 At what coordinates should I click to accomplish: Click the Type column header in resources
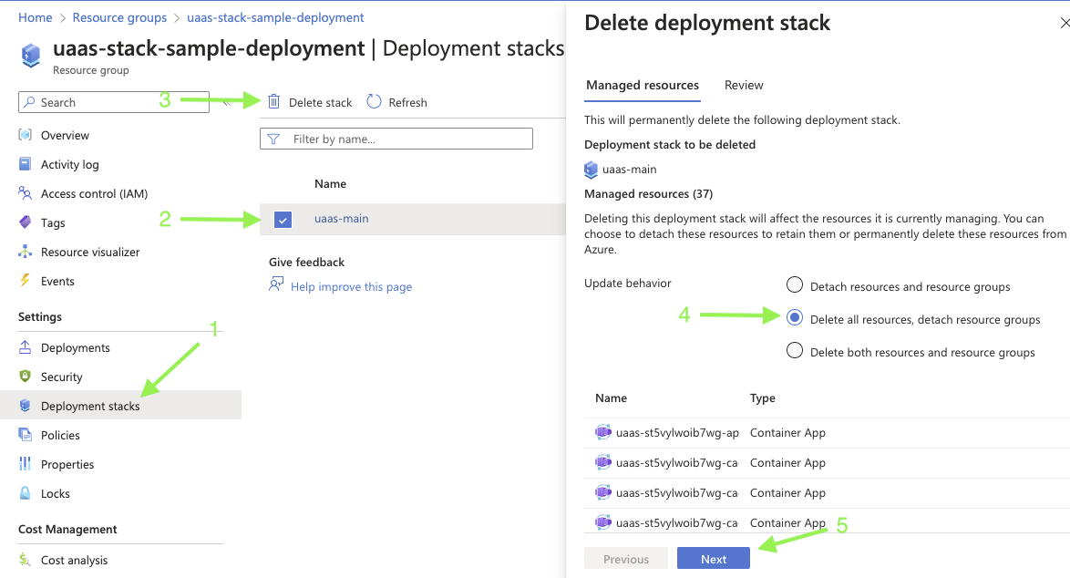click(762, 397)
